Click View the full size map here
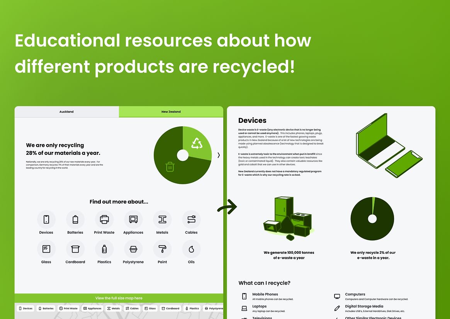450x319 pixels. click(119, 298)
